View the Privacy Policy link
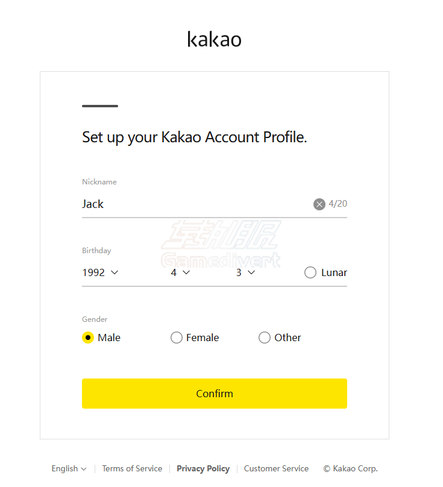The image size is (443, 487). pyautogui.click(x=203, y=468)
